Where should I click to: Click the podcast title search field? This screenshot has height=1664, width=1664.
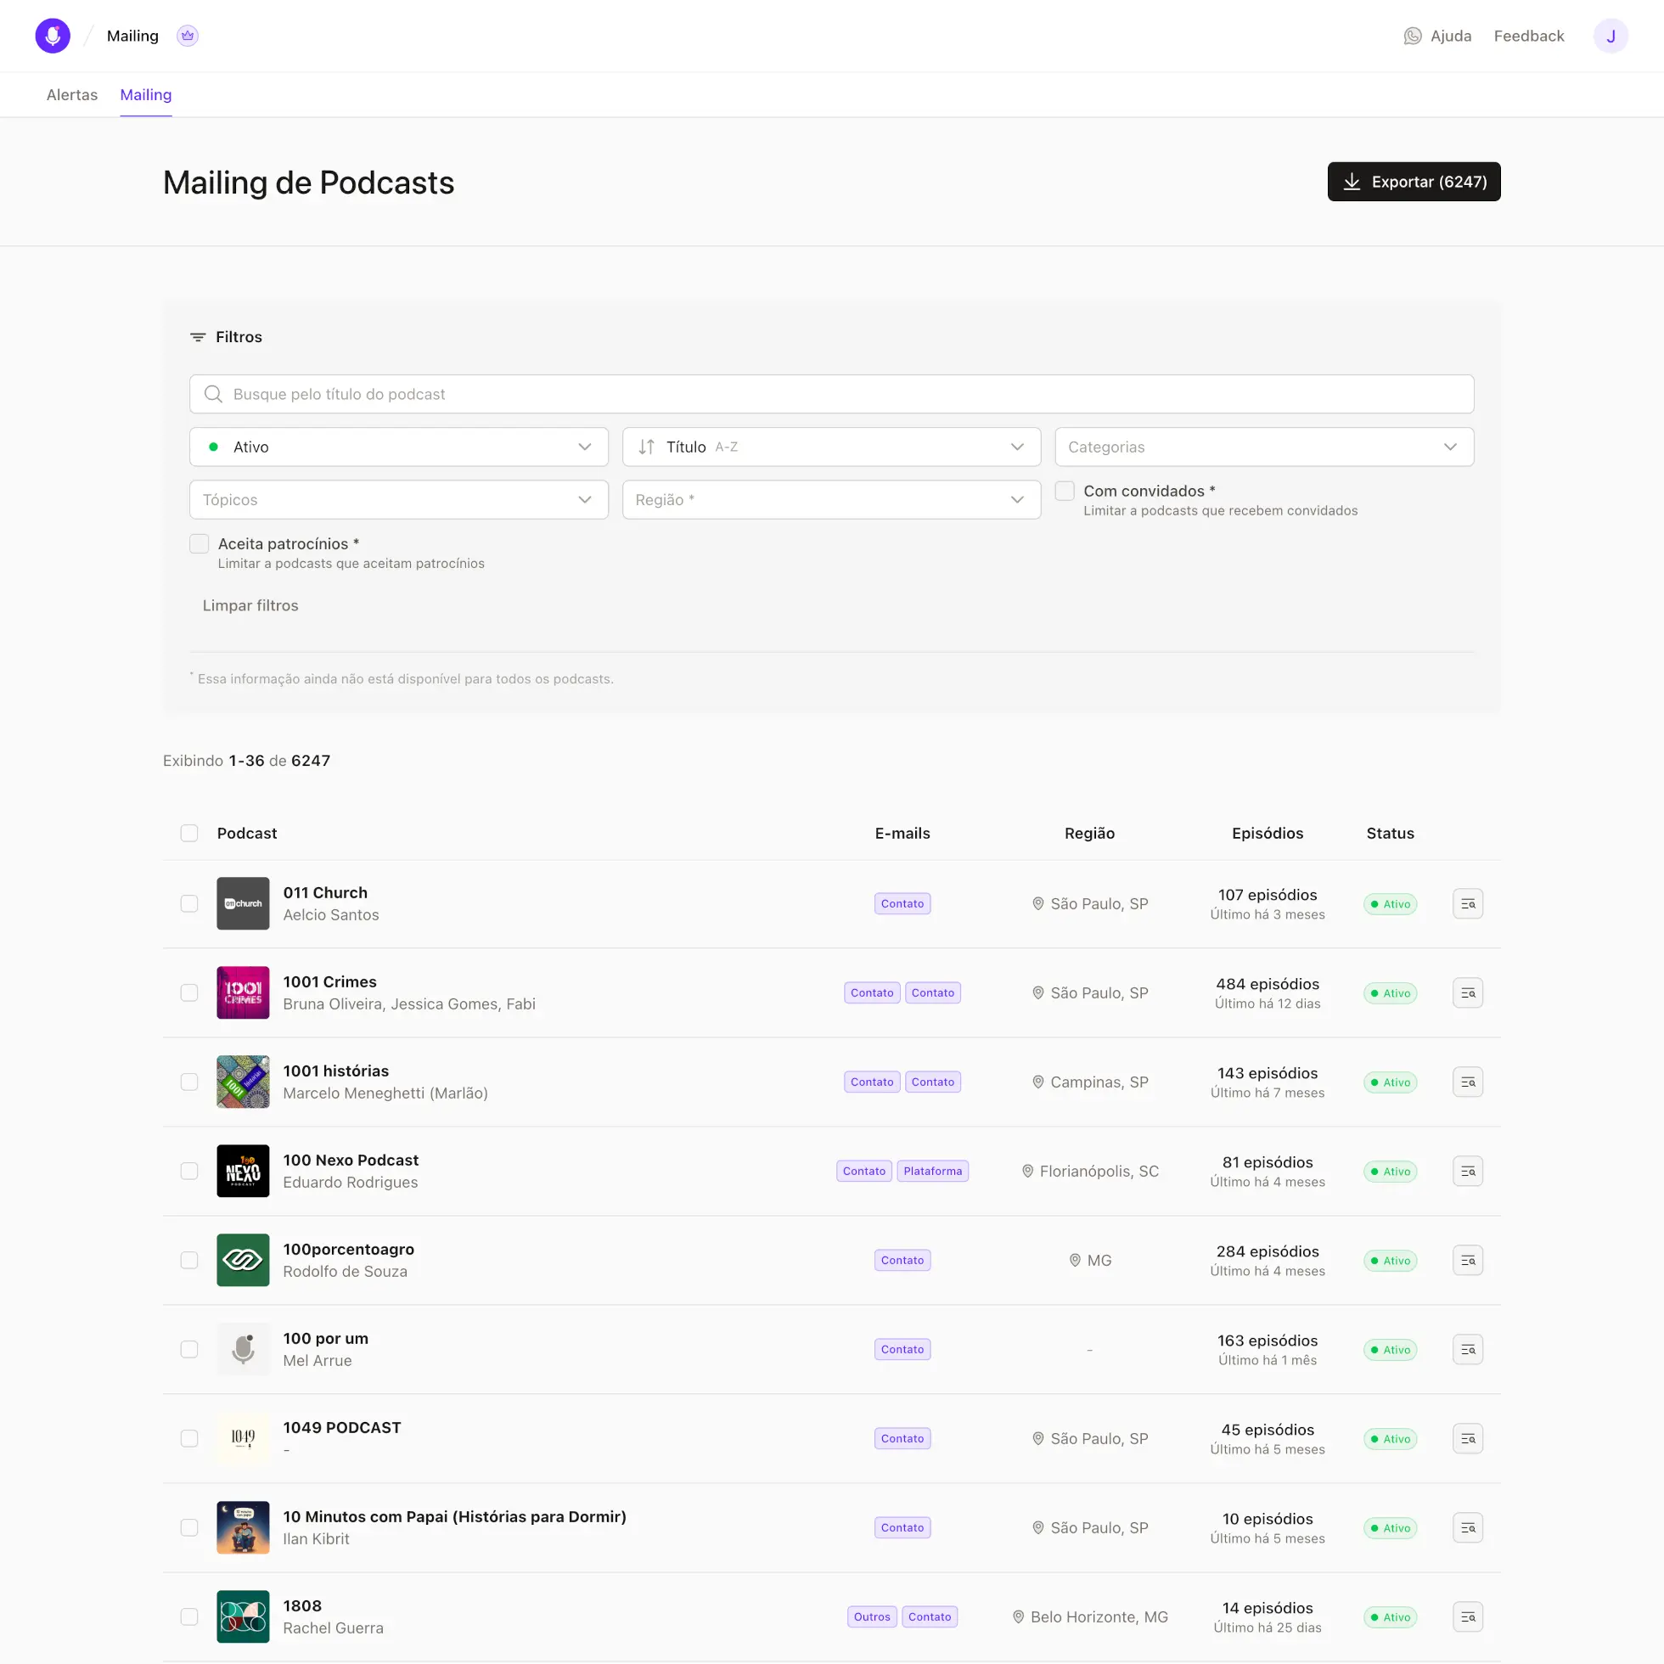coord(830,394)
